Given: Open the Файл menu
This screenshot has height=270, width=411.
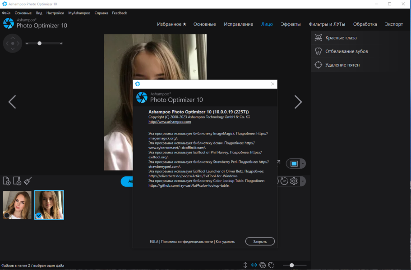Looking at the screenshot, I should click(x=6, y=13).
